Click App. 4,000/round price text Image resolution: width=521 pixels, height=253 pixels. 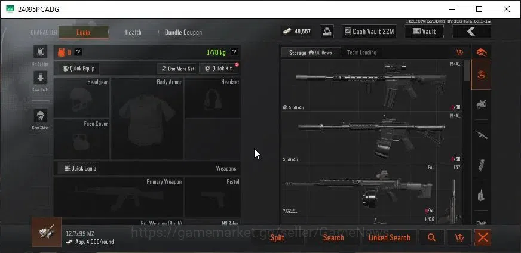(x=94, y=242)
